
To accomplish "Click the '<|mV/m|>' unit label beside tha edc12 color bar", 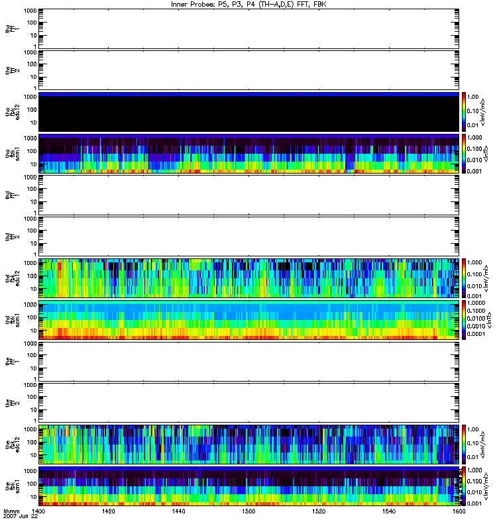I will point(483,112).
